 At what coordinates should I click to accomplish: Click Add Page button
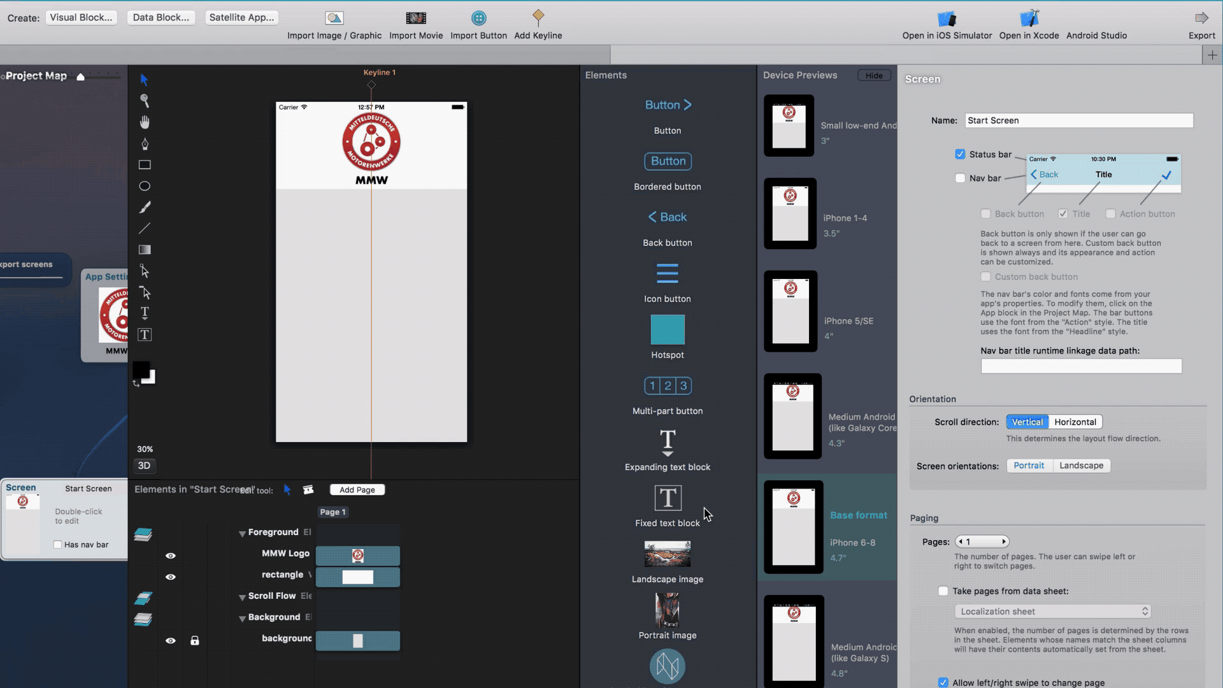point(356,489)
